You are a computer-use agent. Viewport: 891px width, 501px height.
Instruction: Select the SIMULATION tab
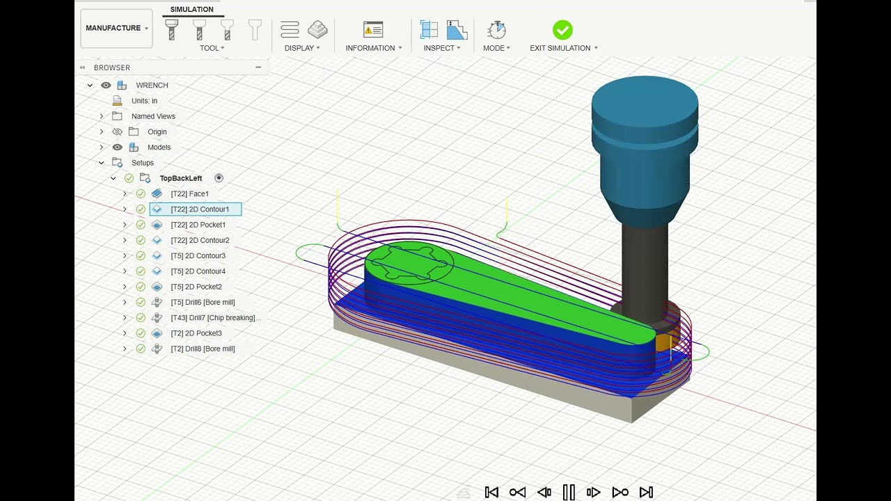tap(192, 10)
